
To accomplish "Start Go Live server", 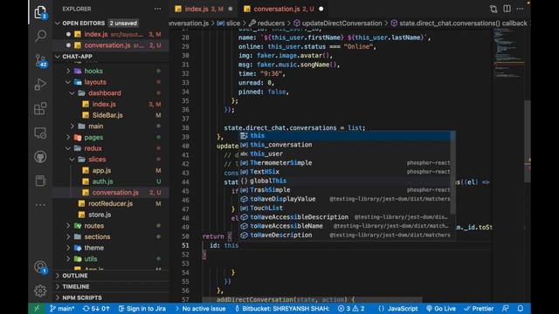I will [440, 309].
